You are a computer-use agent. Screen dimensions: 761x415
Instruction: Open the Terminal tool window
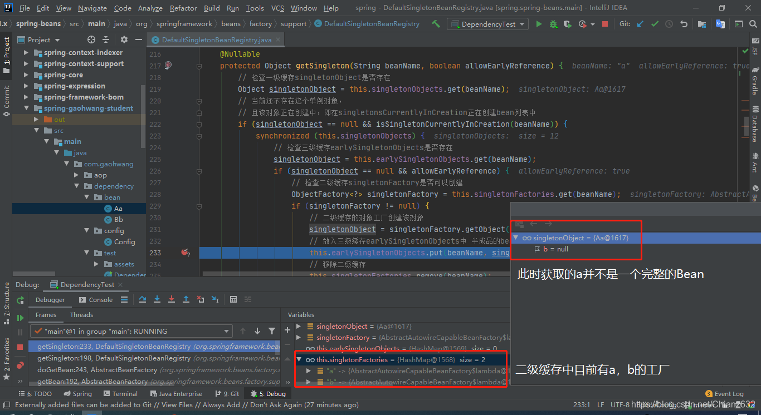click(x=120, y=394)
